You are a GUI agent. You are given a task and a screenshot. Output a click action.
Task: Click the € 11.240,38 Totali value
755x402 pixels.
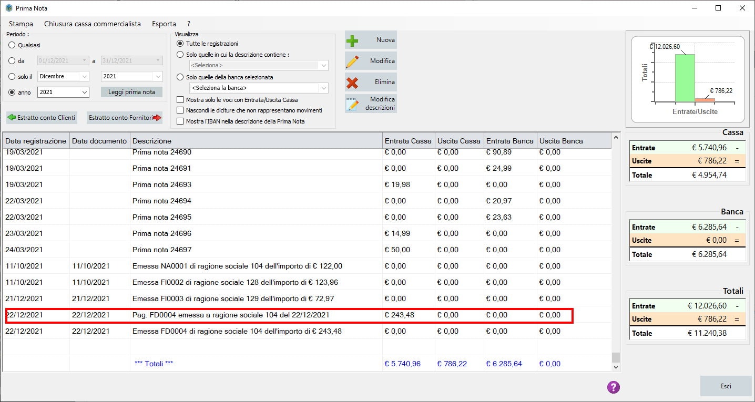[x=707, y=333]
